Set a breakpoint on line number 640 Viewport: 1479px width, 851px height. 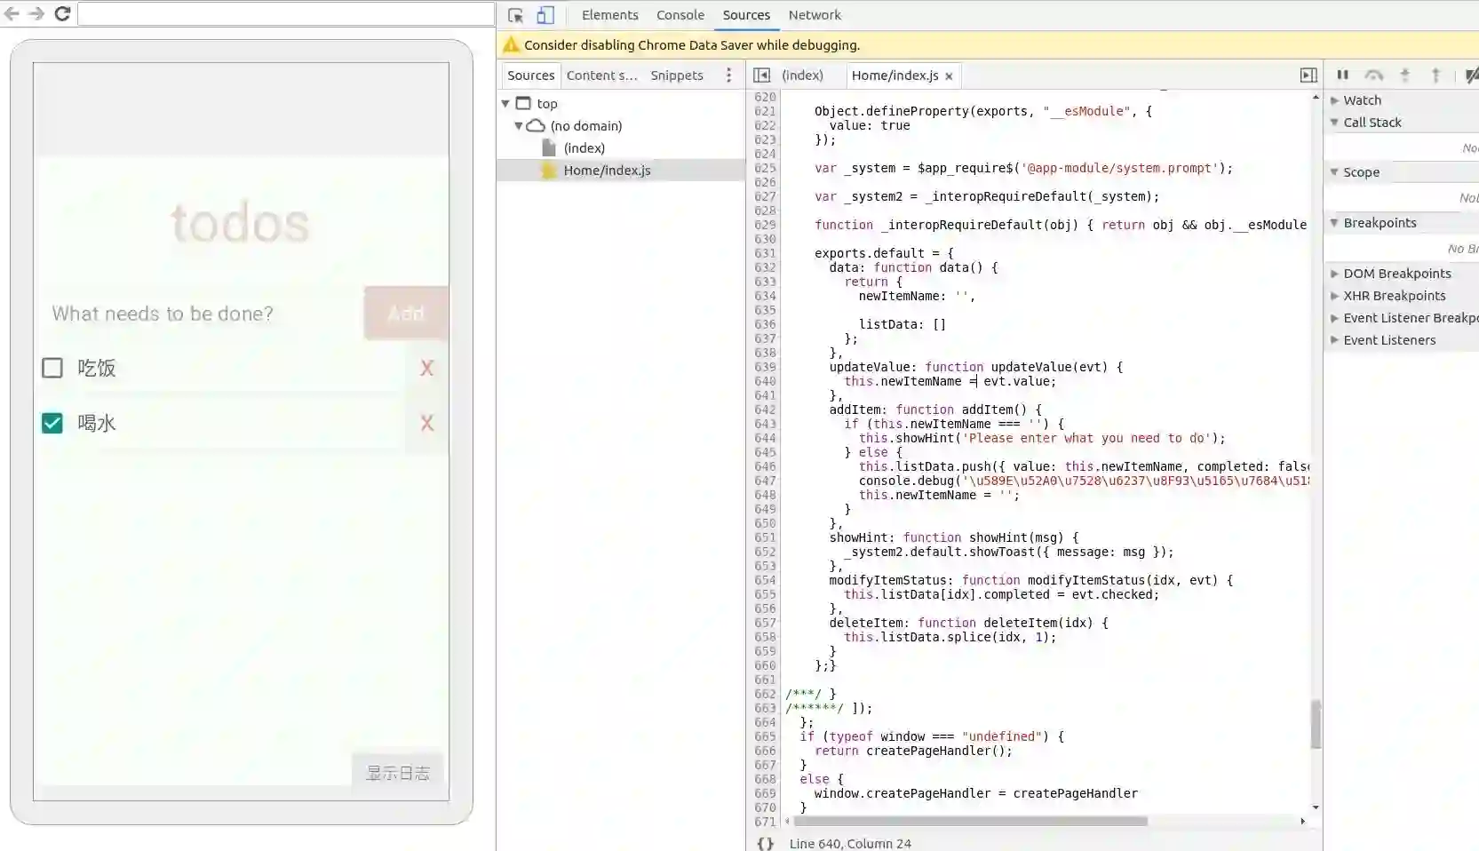pyautogui.click(x=765, y=381)
